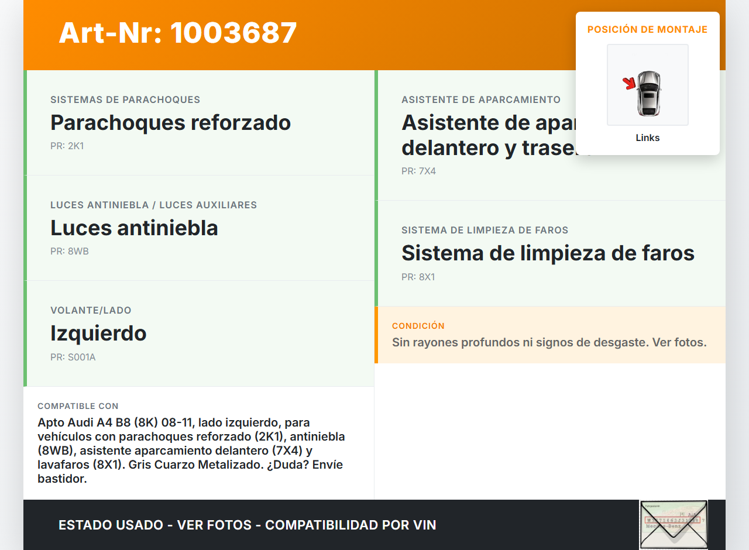Click the Volante/Lado label
The height and width of the screenshot is (550, 749).
point(91,310)
